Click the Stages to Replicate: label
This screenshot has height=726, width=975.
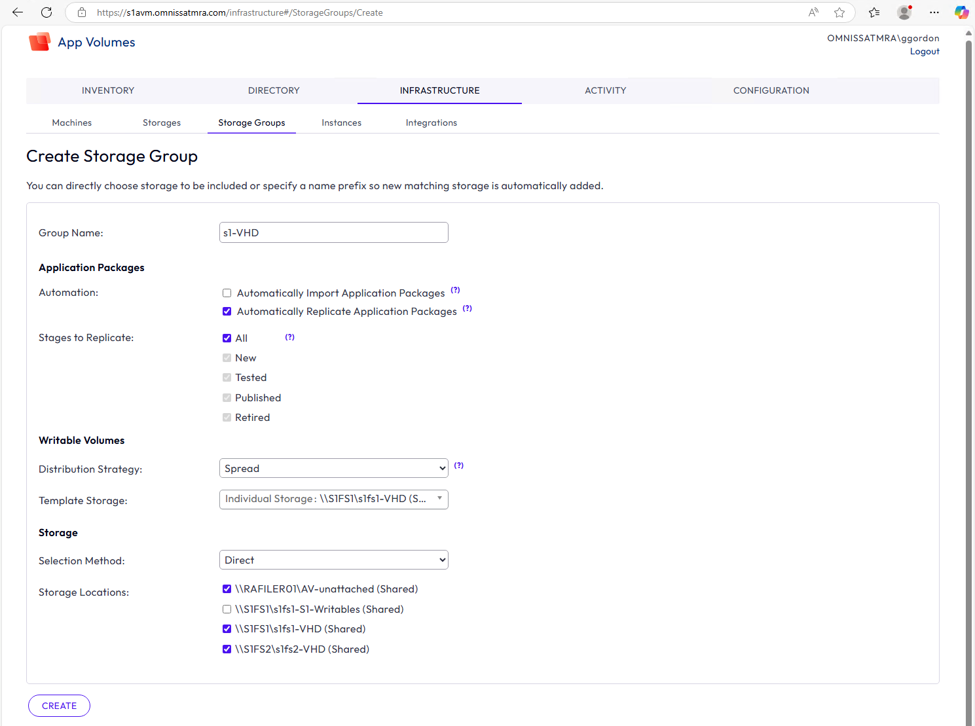tap(86, 338)
